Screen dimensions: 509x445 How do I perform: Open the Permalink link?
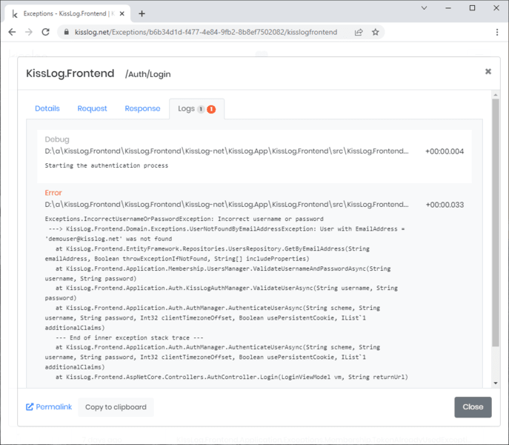click(x=49, y=406)
